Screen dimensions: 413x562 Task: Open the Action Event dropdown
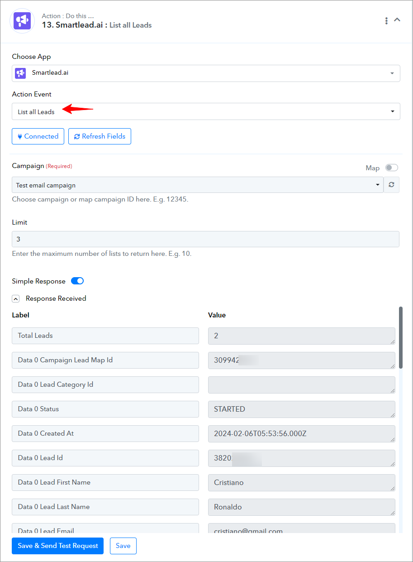pos(206,111)
